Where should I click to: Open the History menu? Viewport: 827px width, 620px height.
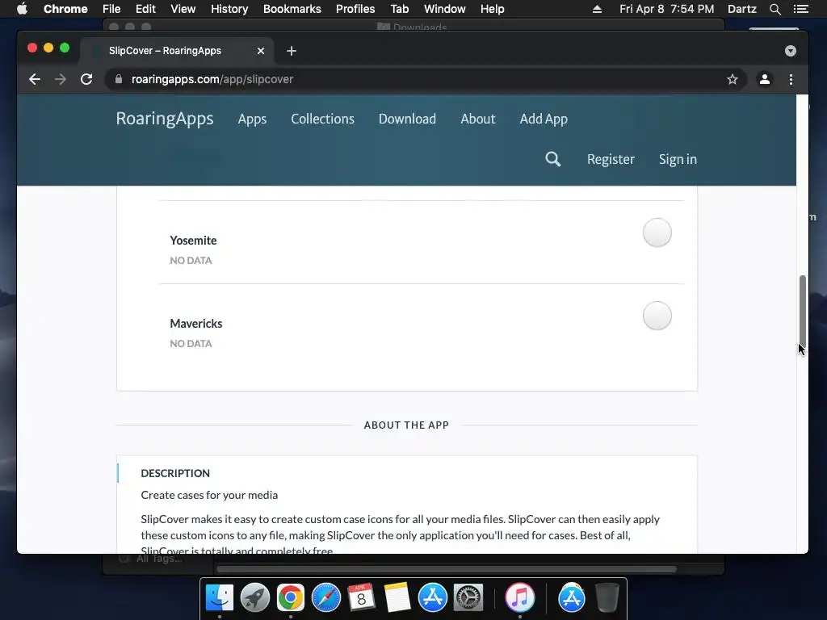tap(229, 9)
